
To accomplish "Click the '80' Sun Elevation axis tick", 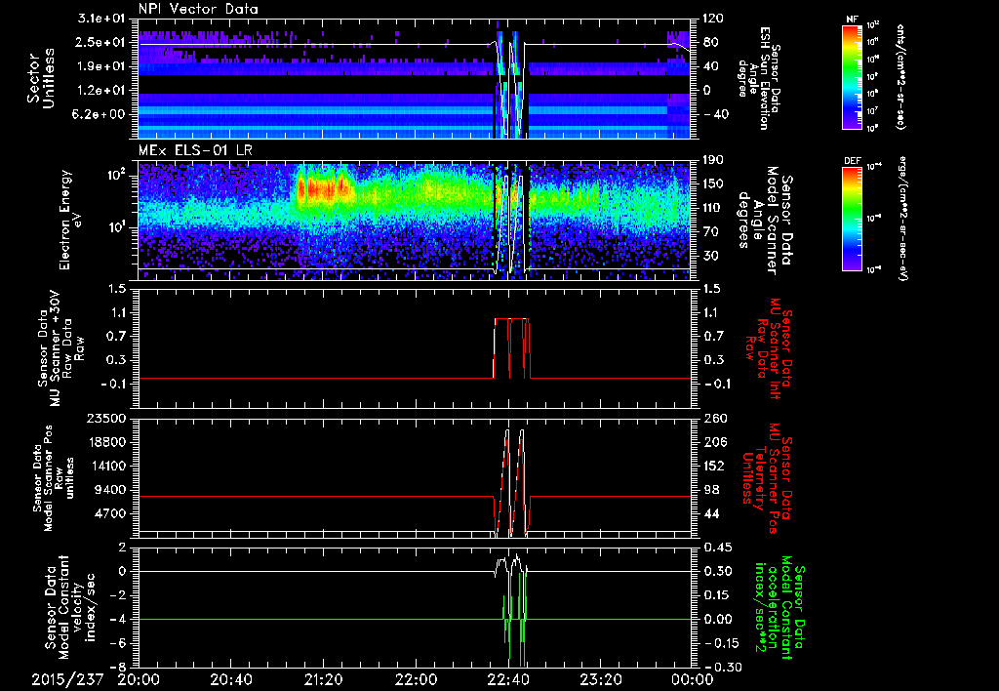I will coord(710,42).
